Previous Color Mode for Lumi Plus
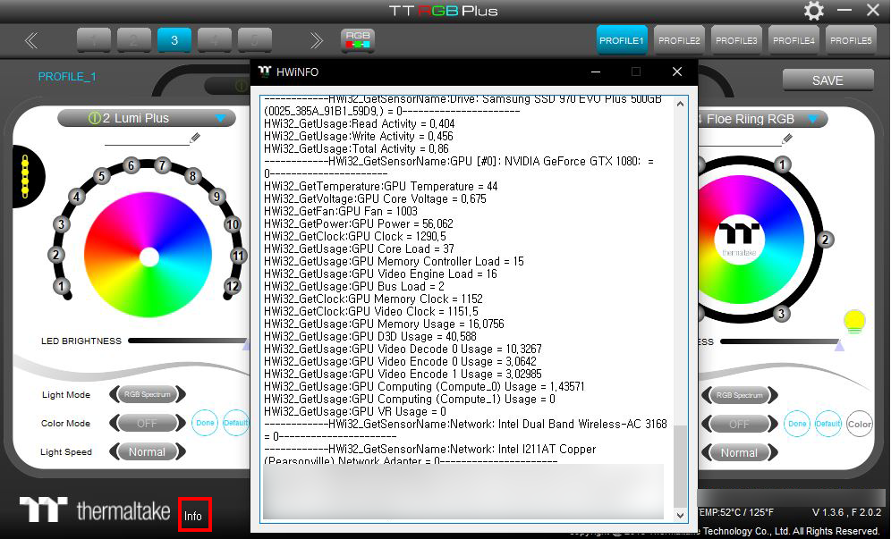Screen dimensions: 891x539 click(115, 423)
